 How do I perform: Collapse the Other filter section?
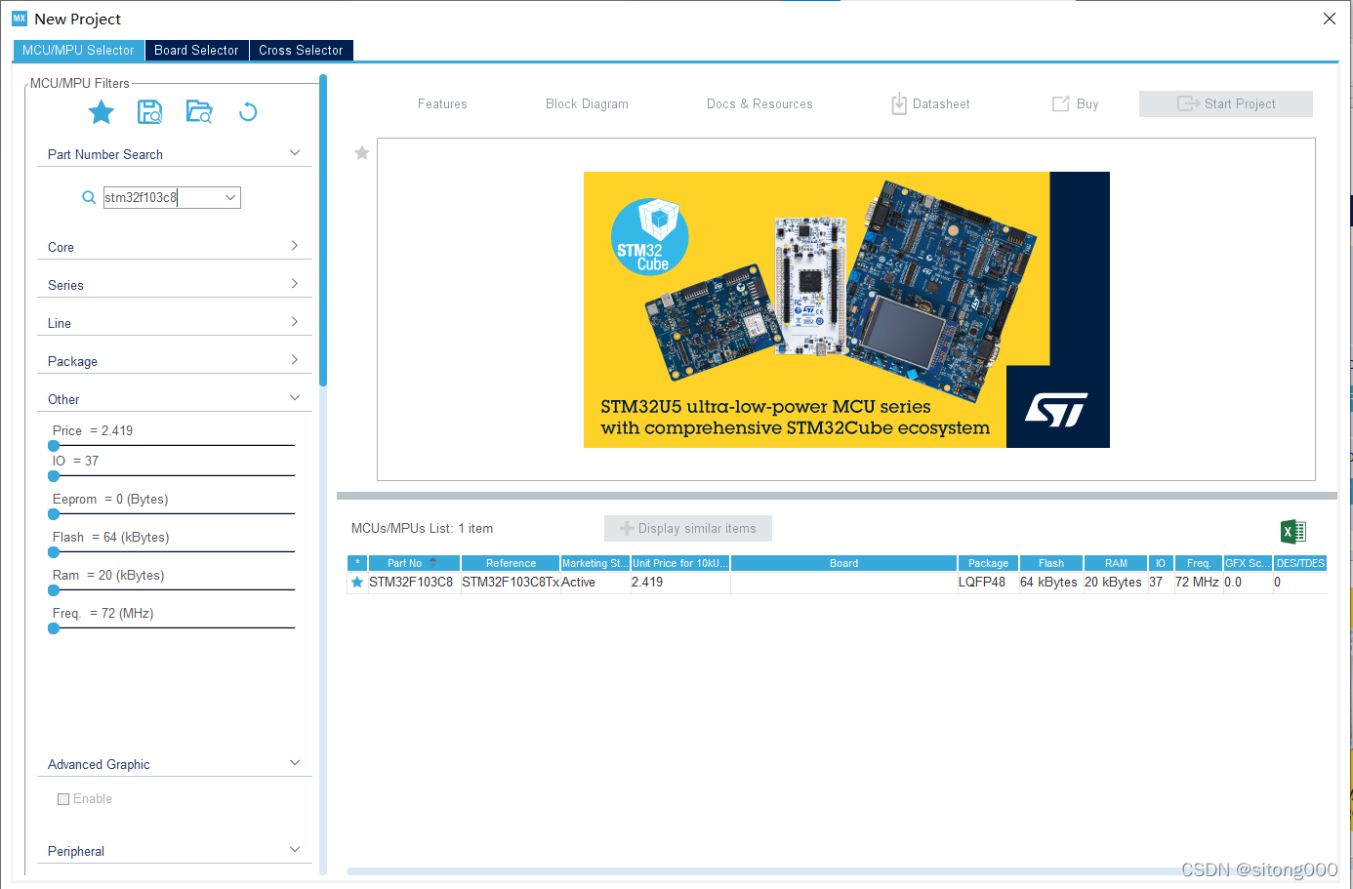tap(295, 398)
